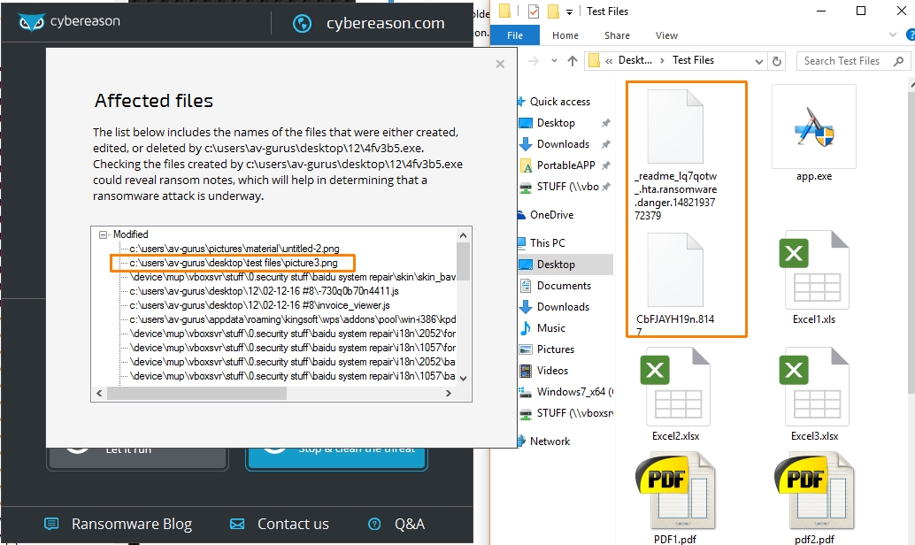Screen dimensions: 915x545
Task: Click the affected files list down arrow
Action: [464, 378]
